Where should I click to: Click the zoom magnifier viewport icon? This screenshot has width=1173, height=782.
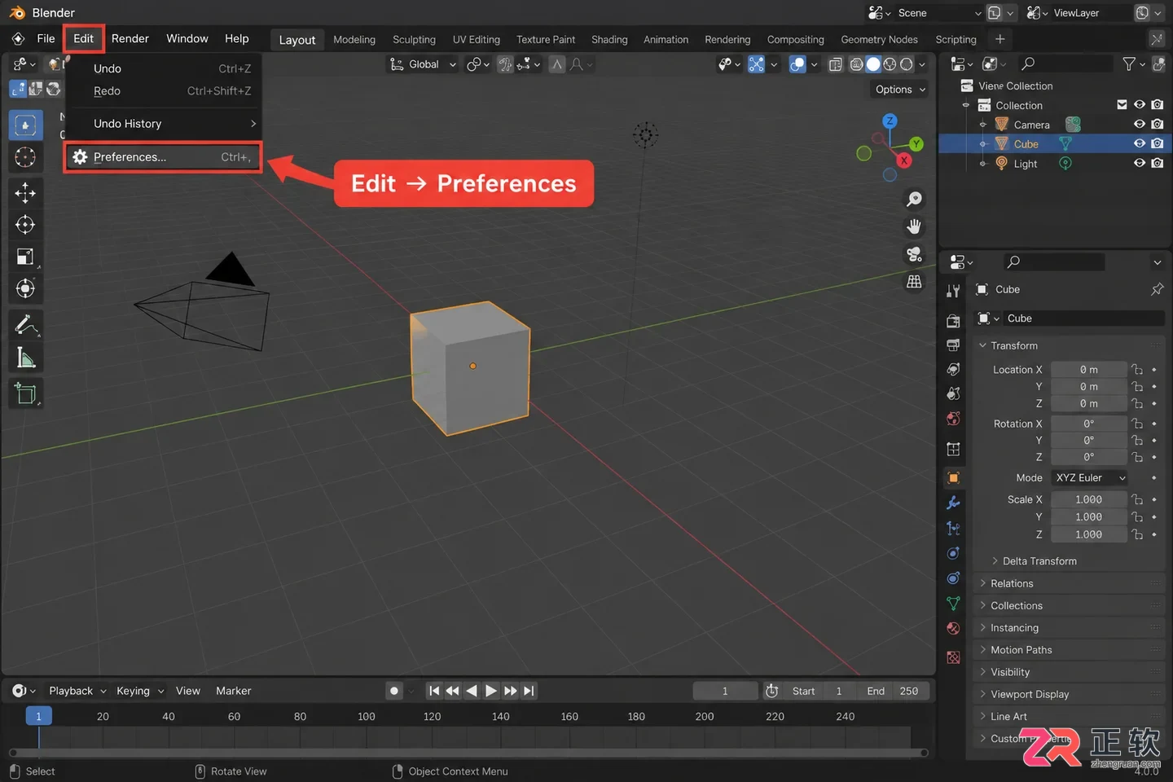coord(914,199)
